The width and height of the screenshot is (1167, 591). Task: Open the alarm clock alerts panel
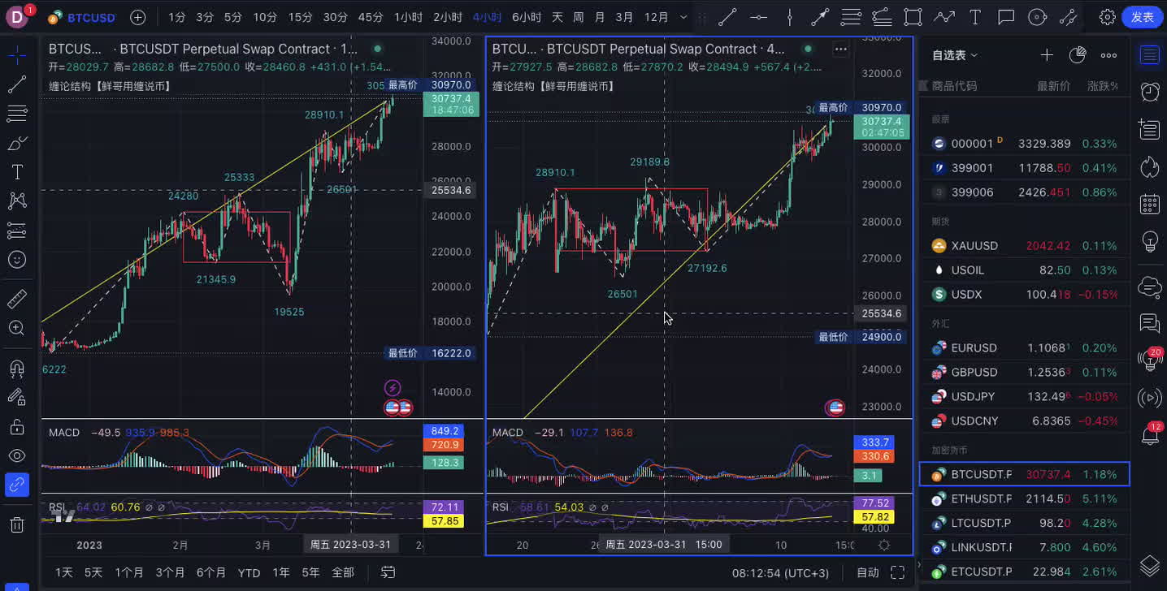(x=1149, y=92)
